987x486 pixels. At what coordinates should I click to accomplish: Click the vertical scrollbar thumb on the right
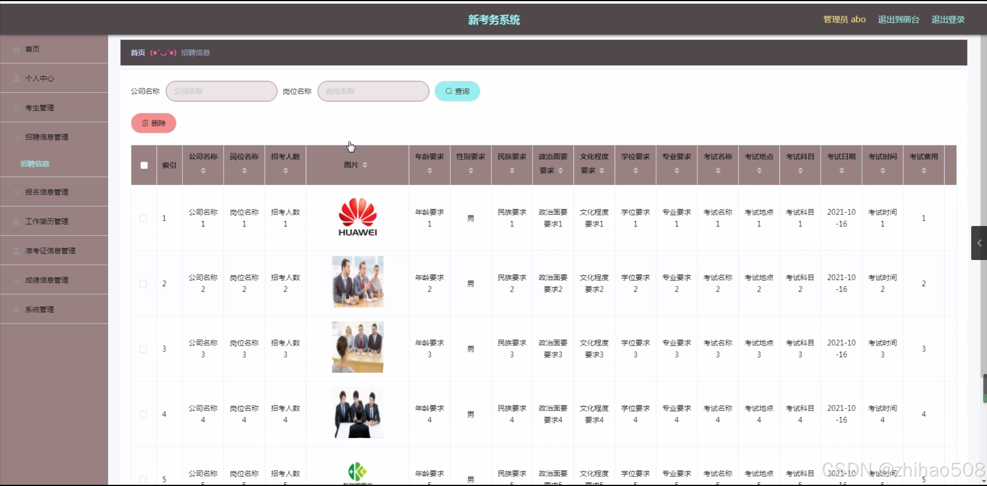tap(984, 388)
